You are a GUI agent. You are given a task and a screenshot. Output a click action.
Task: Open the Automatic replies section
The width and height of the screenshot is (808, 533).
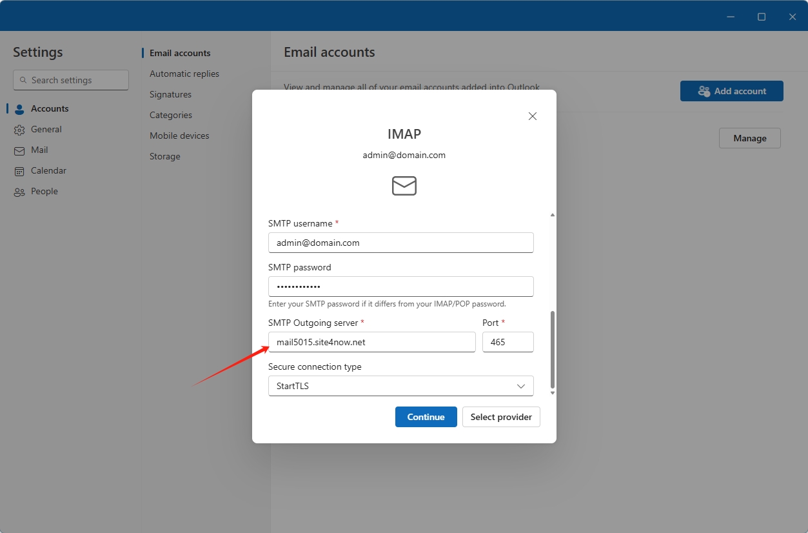coord(184,74)
